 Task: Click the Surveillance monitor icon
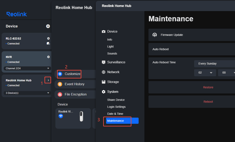coord(104,62)
